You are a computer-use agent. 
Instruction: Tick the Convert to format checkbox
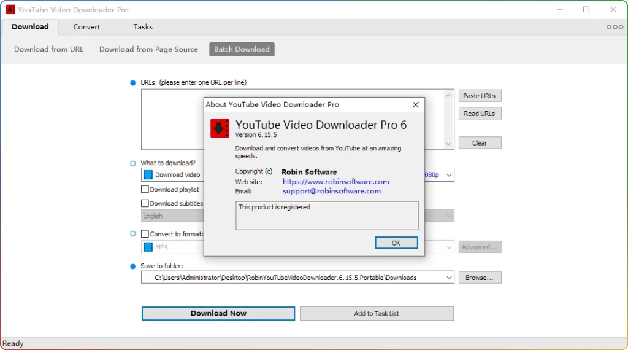145,234
